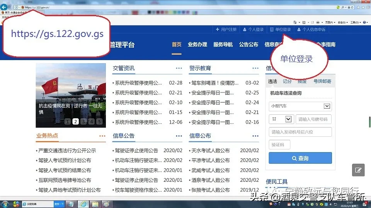The image size is (371, 208).
Task: Click the epidemic checkpoint banner image
Action: point(71,95)
